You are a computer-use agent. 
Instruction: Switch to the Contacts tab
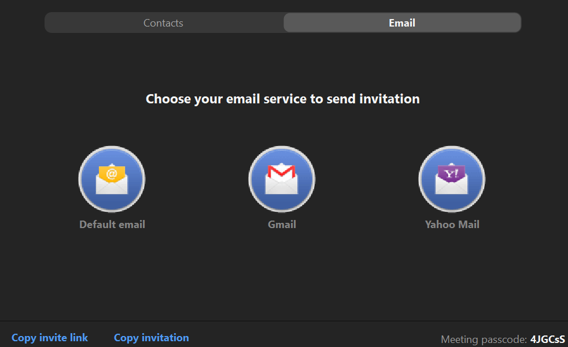pyautogui.click(x=163, y=23)
